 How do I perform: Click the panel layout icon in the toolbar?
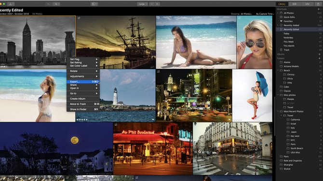coord(94,4)
